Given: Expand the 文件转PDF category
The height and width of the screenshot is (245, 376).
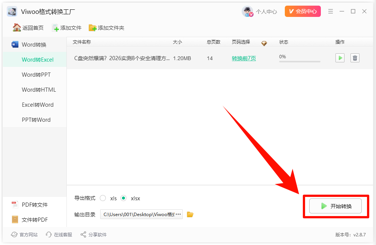Looking at the screenshot, I should coord(35,219).
